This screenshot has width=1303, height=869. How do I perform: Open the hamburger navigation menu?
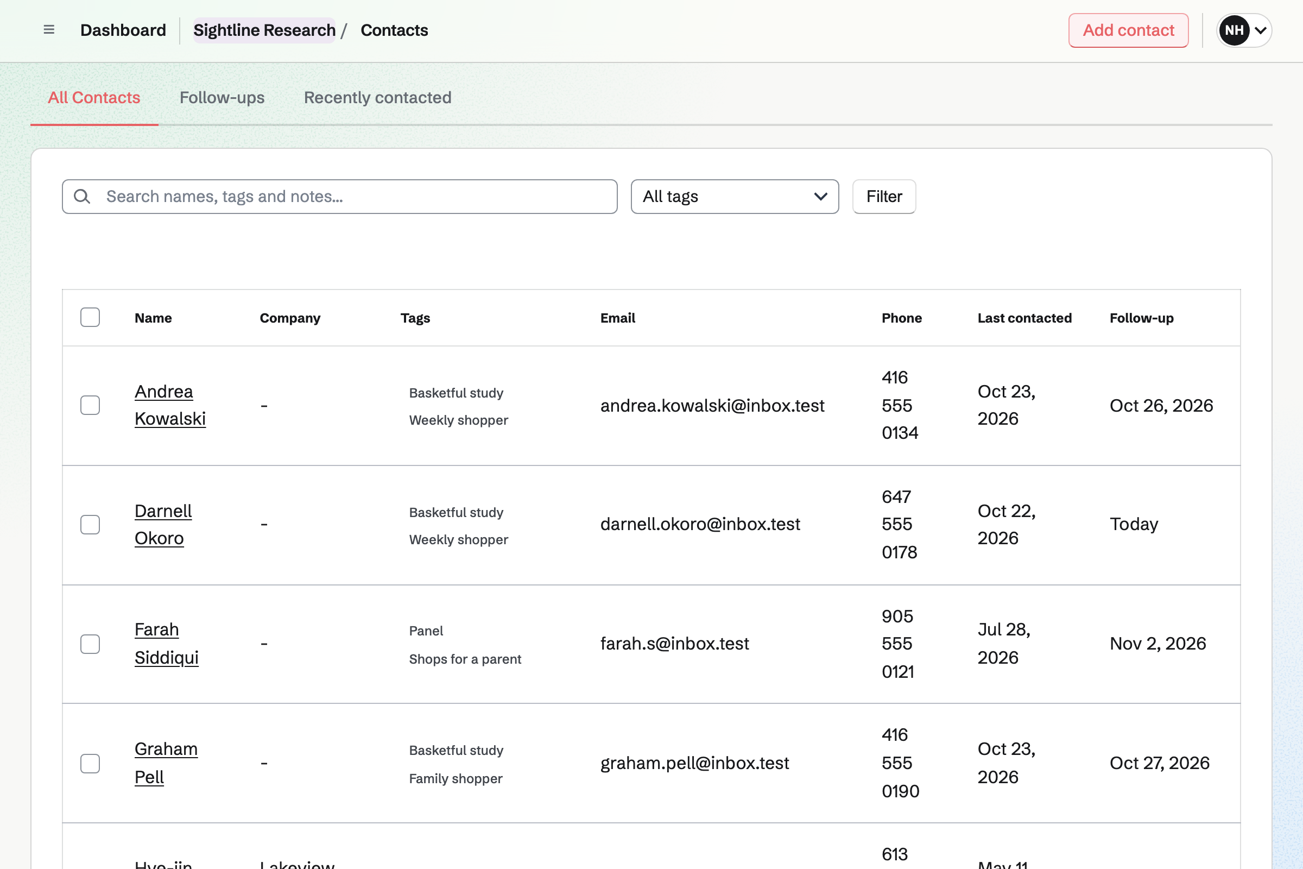49,30
